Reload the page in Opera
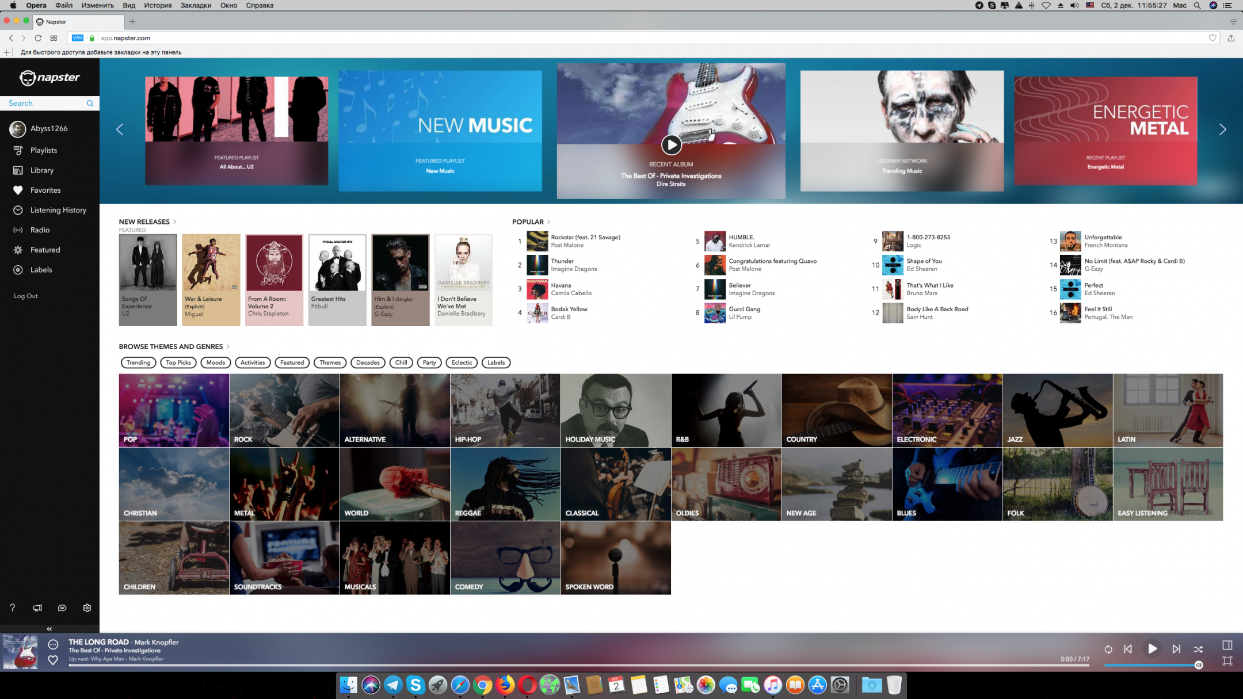The width and height of the screenshot is (1243, 699). [x=38, y=38]
